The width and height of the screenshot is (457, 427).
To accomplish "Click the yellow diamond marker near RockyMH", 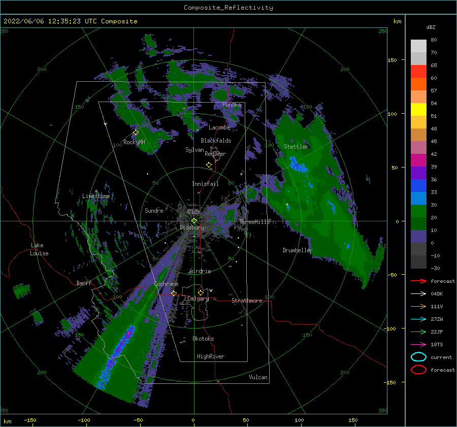I will tap(136, 133).
